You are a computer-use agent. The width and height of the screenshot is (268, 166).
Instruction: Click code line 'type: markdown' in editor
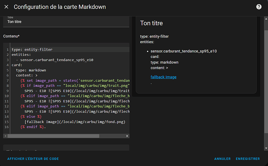tap(31, 70)
